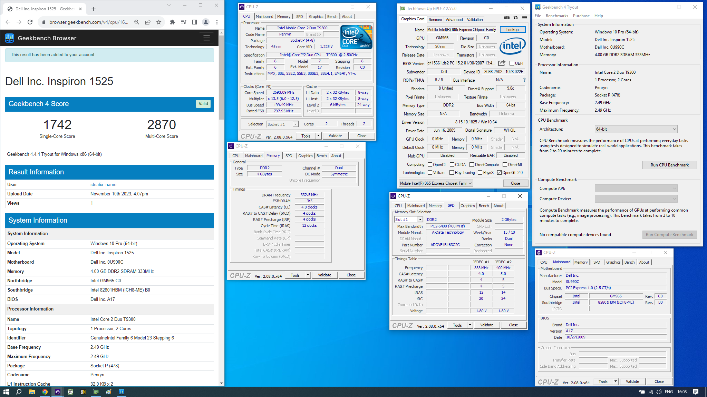Click Tools button in top CPU-Z window
The height and width of the screenshot is (397, 707).
[x=306, y=136]
